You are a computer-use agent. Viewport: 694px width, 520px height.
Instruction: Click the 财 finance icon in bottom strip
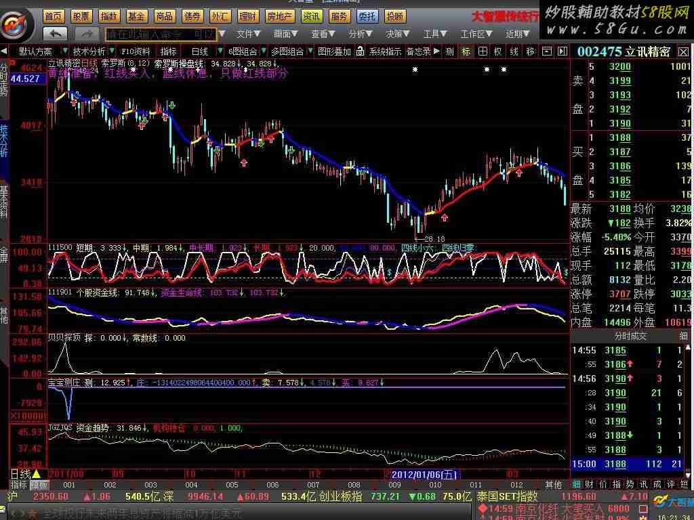[590, 485]
